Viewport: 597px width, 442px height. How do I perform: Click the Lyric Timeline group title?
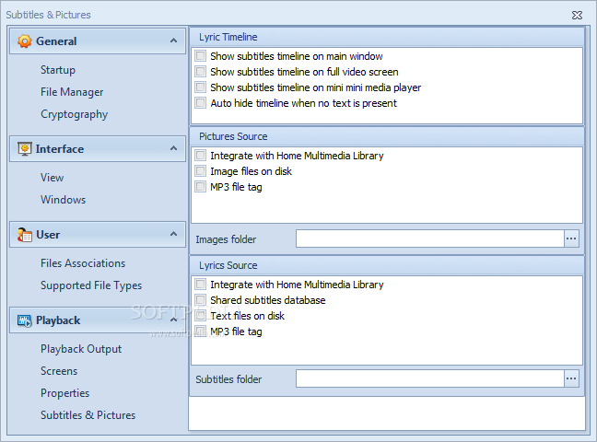pos(228,38)
